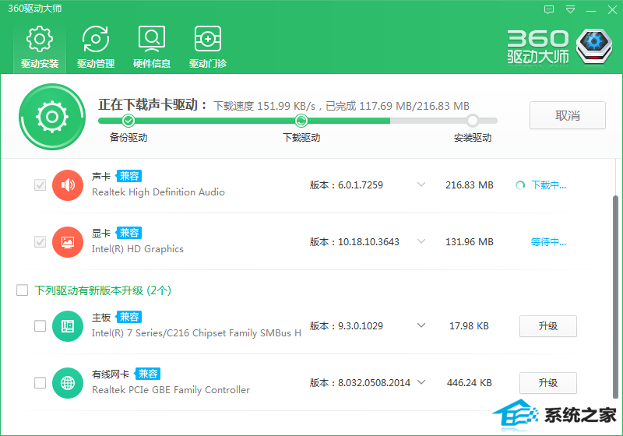Close the 360驱动大师 window

(612, 9)
